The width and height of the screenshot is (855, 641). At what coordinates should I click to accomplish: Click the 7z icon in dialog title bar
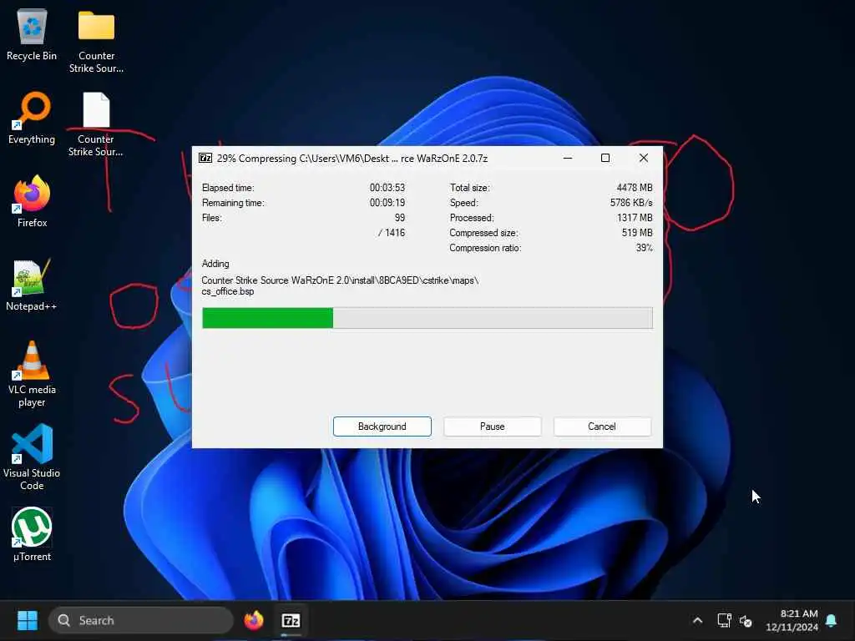point(205,158)
